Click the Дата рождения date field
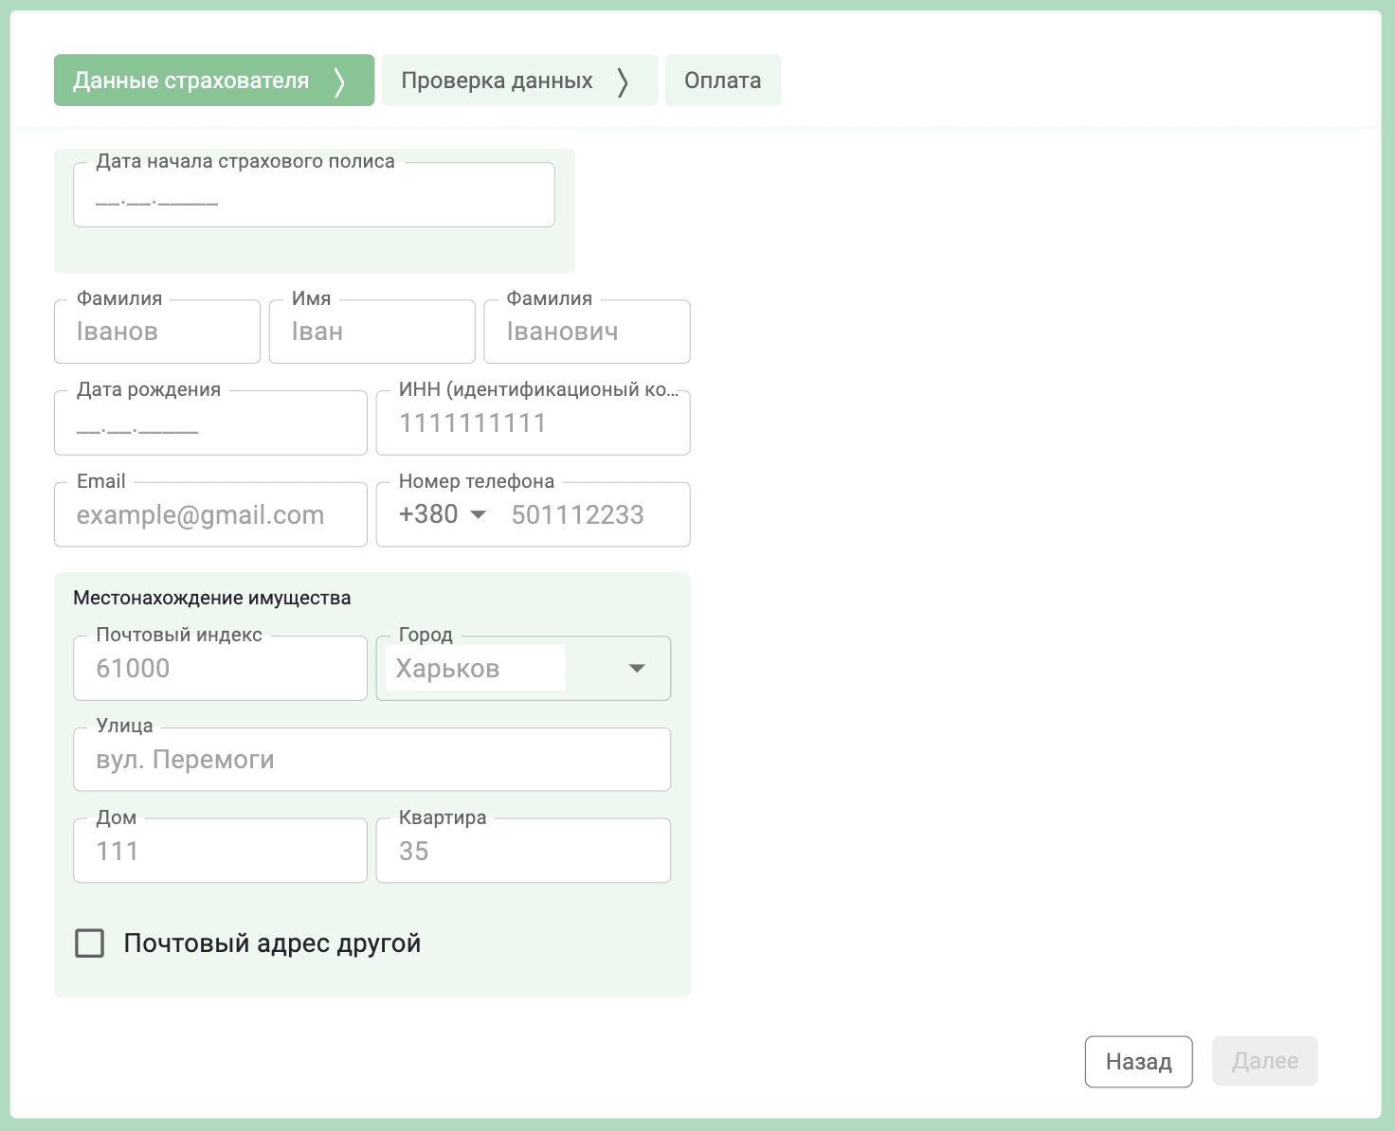Image resolution: width=1395 pixels, height=1131 pixels. [x=210, y=425]
